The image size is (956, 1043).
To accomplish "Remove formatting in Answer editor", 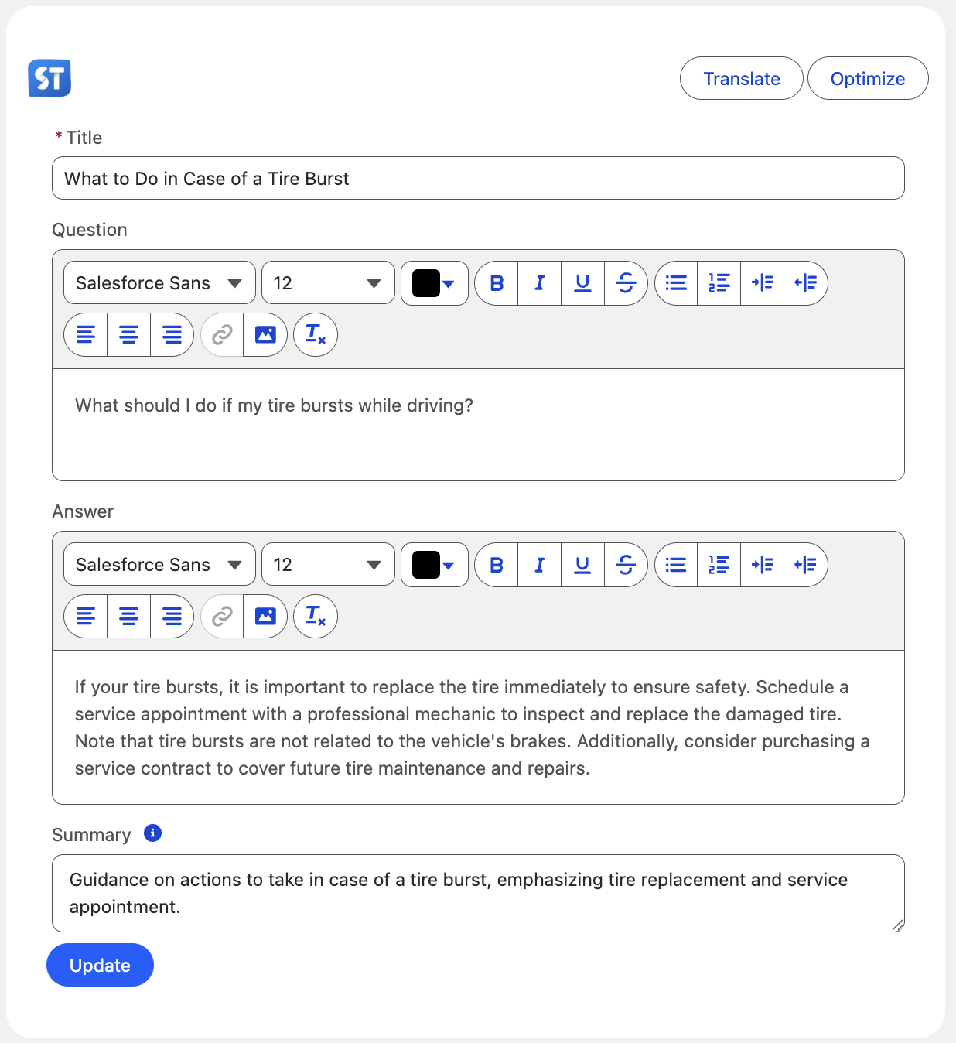I will 316,616.
